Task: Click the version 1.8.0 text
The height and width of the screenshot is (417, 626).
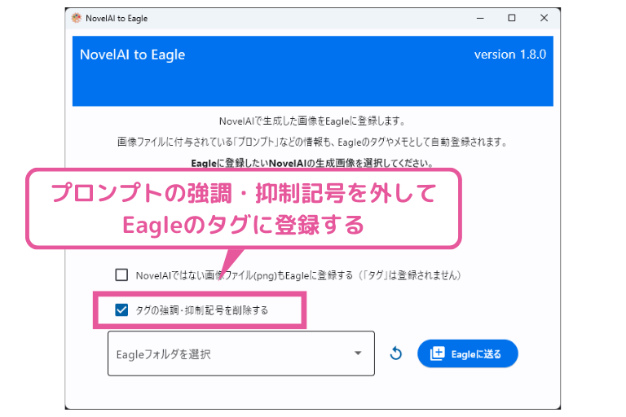Action: click(510, 55)
